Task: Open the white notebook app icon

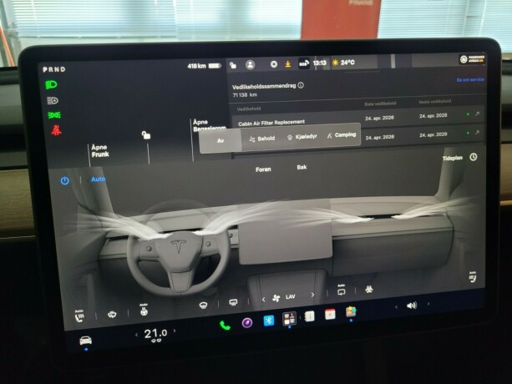Action: click(309, 316)
